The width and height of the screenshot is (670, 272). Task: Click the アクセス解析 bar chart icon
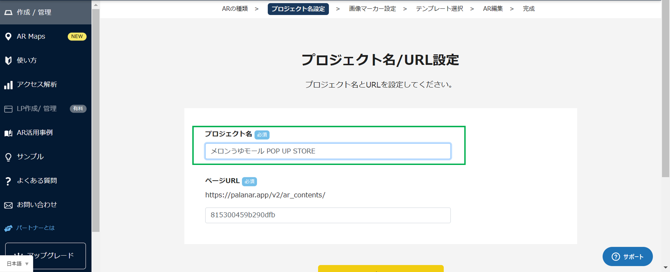click(x=8, y=85)
